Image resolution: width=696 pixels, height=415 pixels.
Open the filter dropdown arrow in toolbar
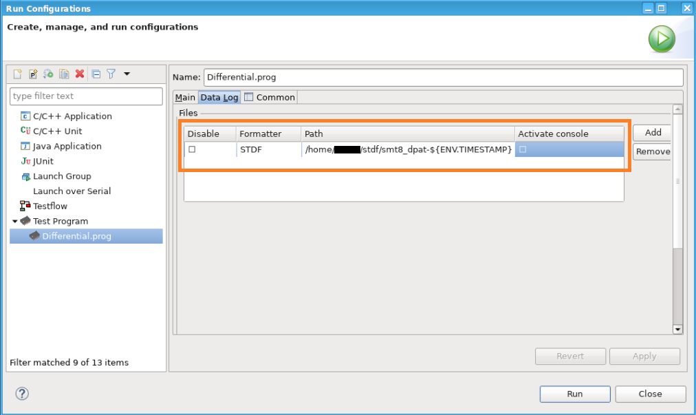(127, 74)
